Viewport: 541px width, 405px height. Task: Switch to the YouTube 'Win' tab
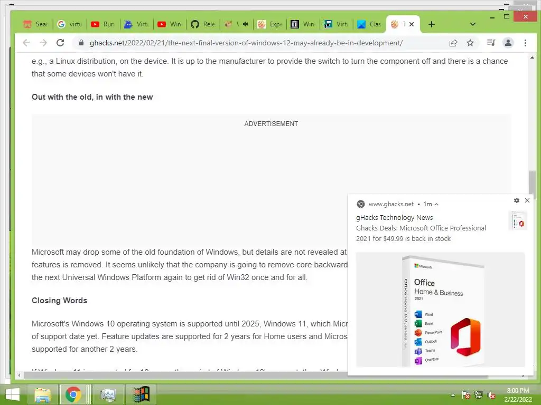pos(170,24)
